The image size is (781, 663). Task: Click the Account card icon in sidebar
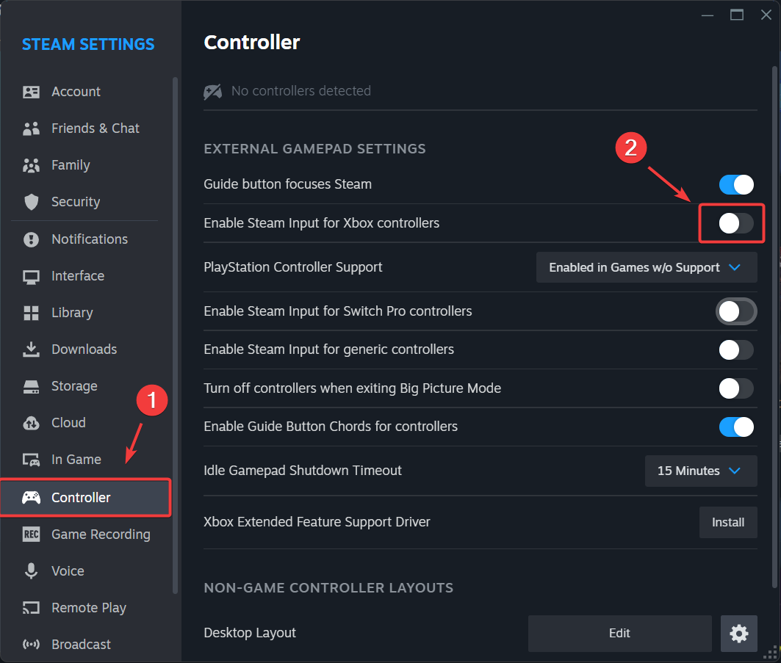click(32, 92)
